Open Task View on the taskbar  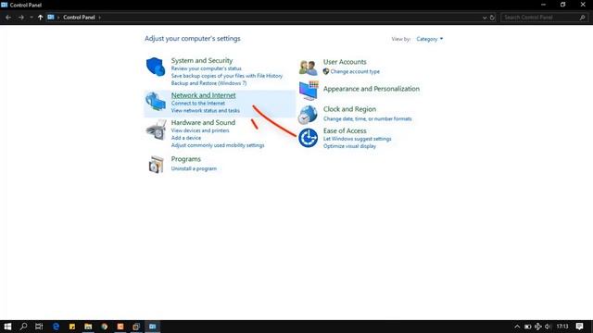pos(39,327)
